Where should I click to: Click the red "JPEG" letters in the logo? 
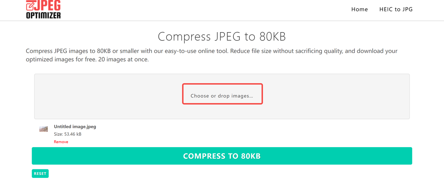coord(48,5)
